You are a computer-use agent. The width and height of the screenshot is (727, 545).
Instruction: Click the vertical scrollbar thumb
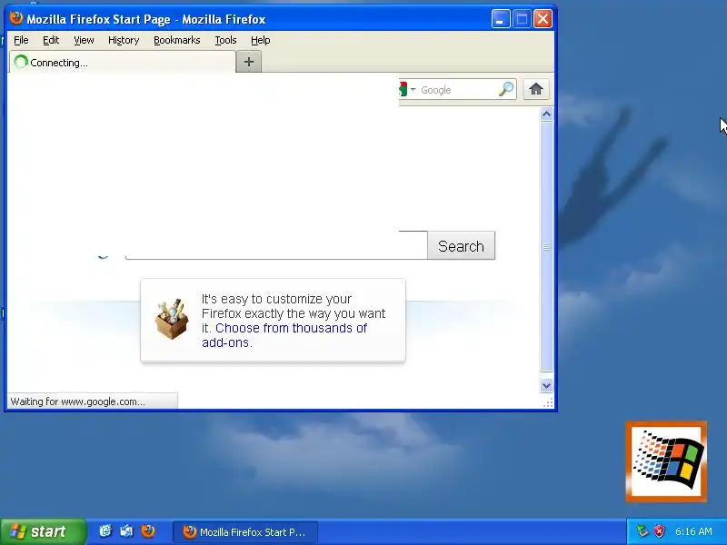click(x=547, y=246)
